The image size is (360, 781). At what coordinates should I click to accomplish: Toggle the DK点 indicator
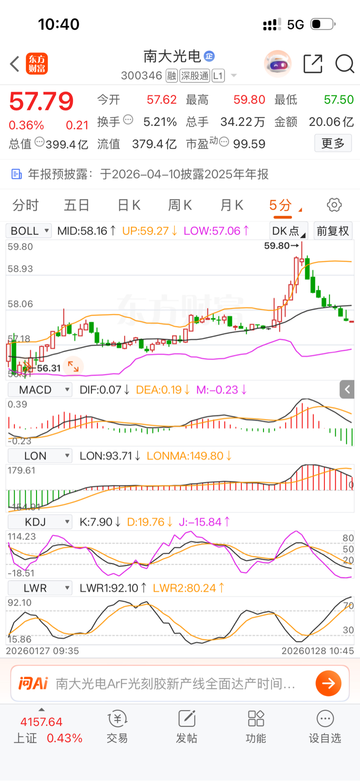tap(289, 231)
